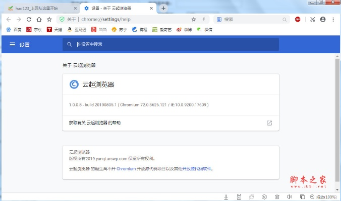
Task: Expand the zoom level 缩放(100%) control
Action: coord(324,196)
